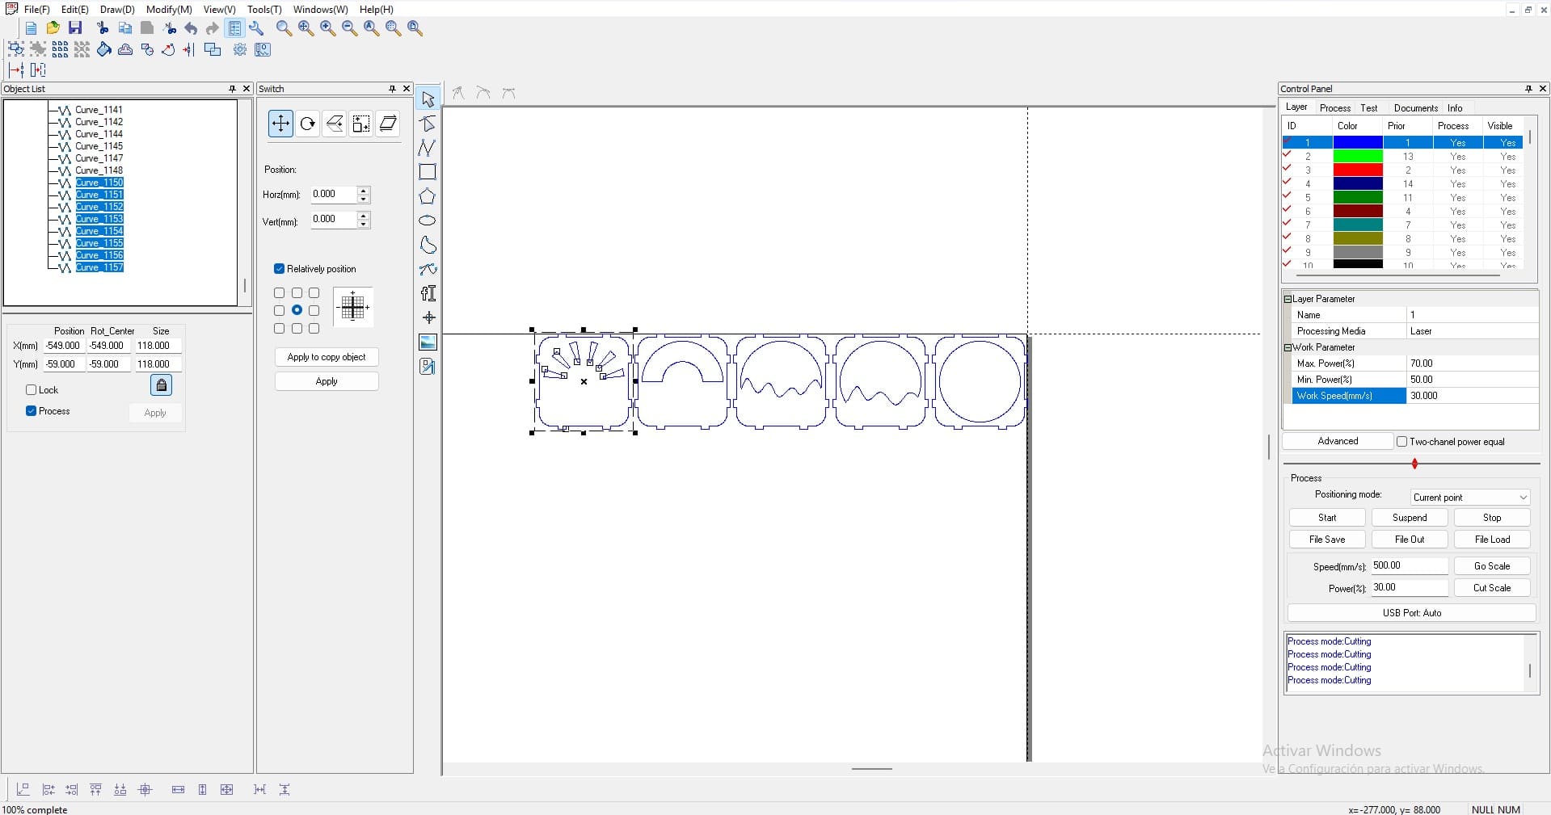Switch to the skew transform mode
Screen dimensions: 1551x815
tap(388, 124)
